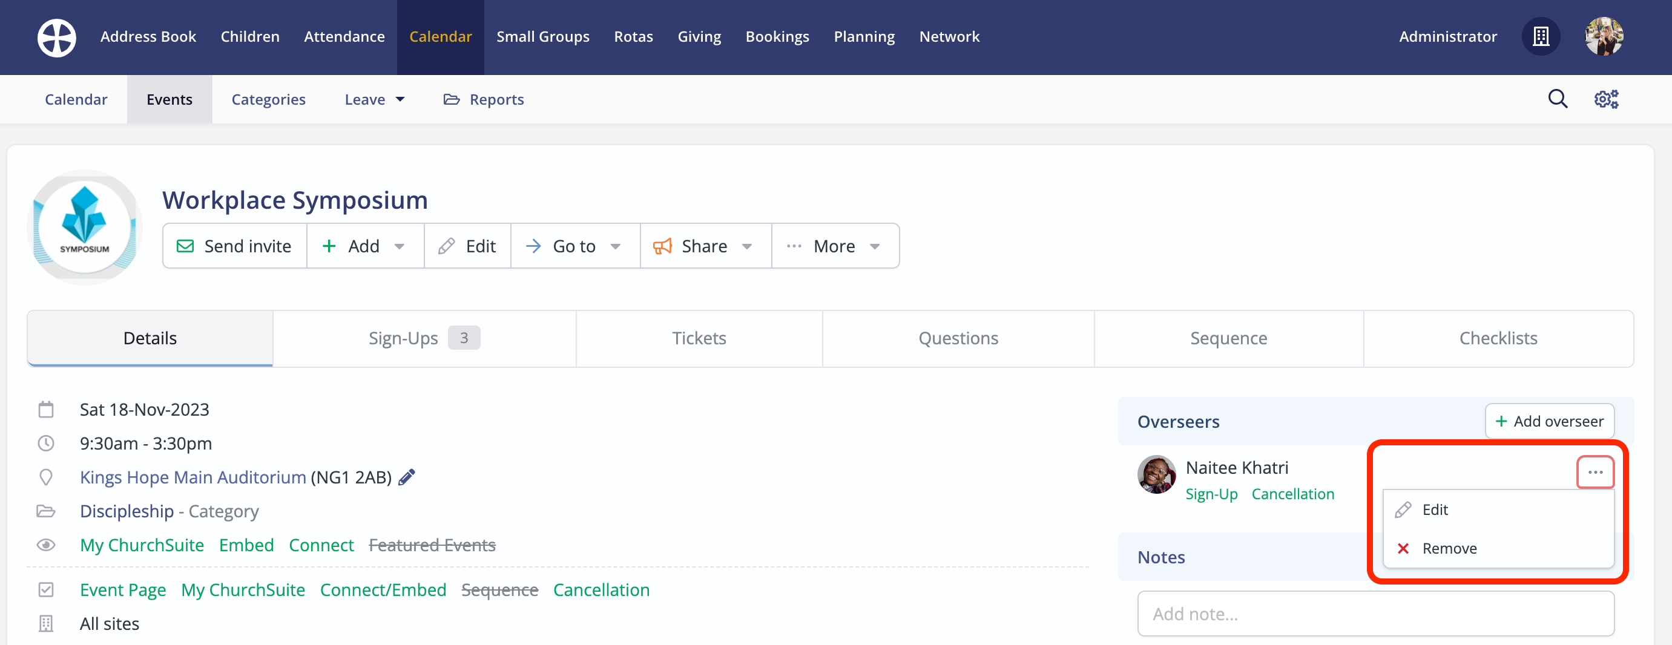Go to the Calendar sub-tab
1672x645 pixels.
(x=76, y=99)
